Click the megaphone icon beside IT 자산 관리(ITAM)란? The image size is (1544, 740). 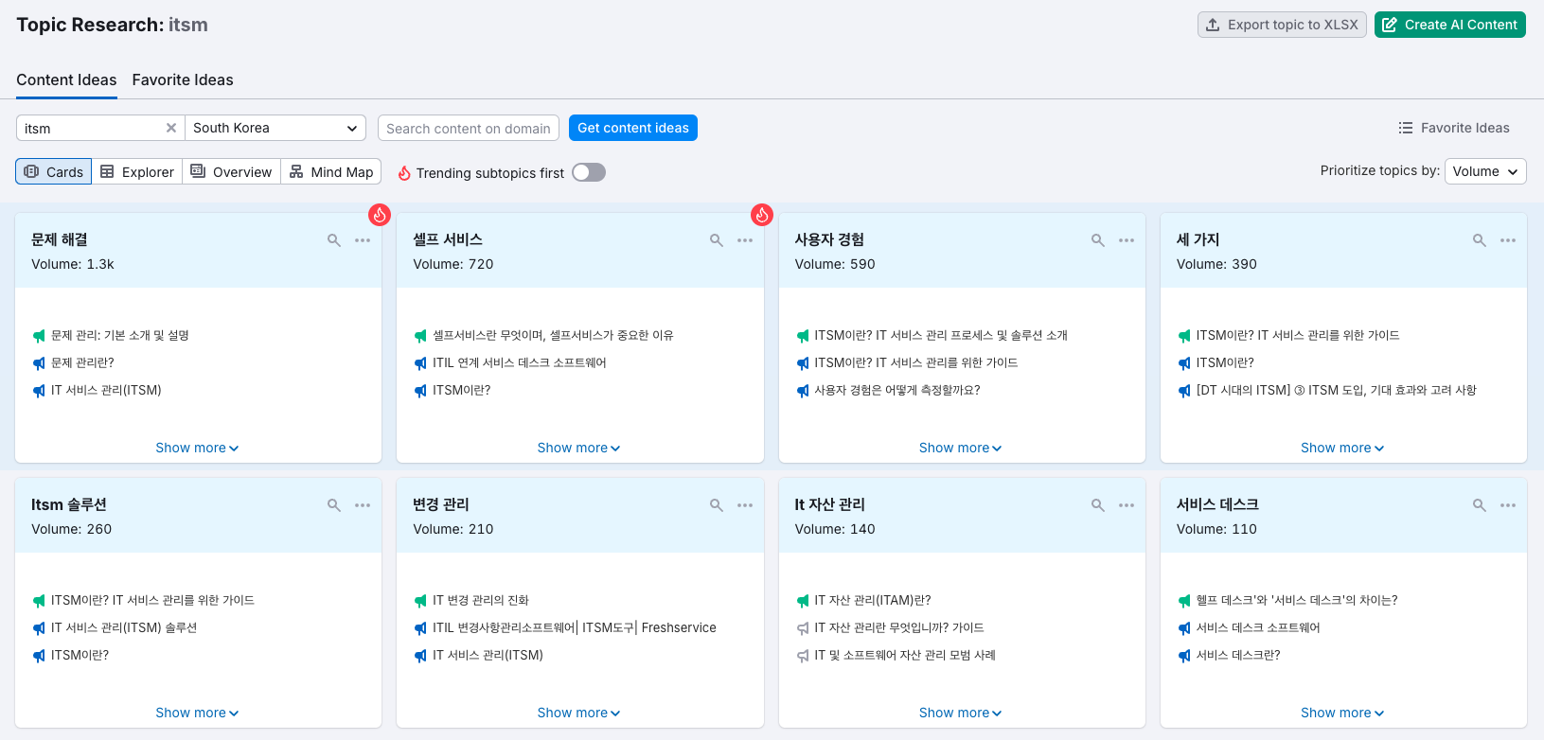[x=803, y=601]
